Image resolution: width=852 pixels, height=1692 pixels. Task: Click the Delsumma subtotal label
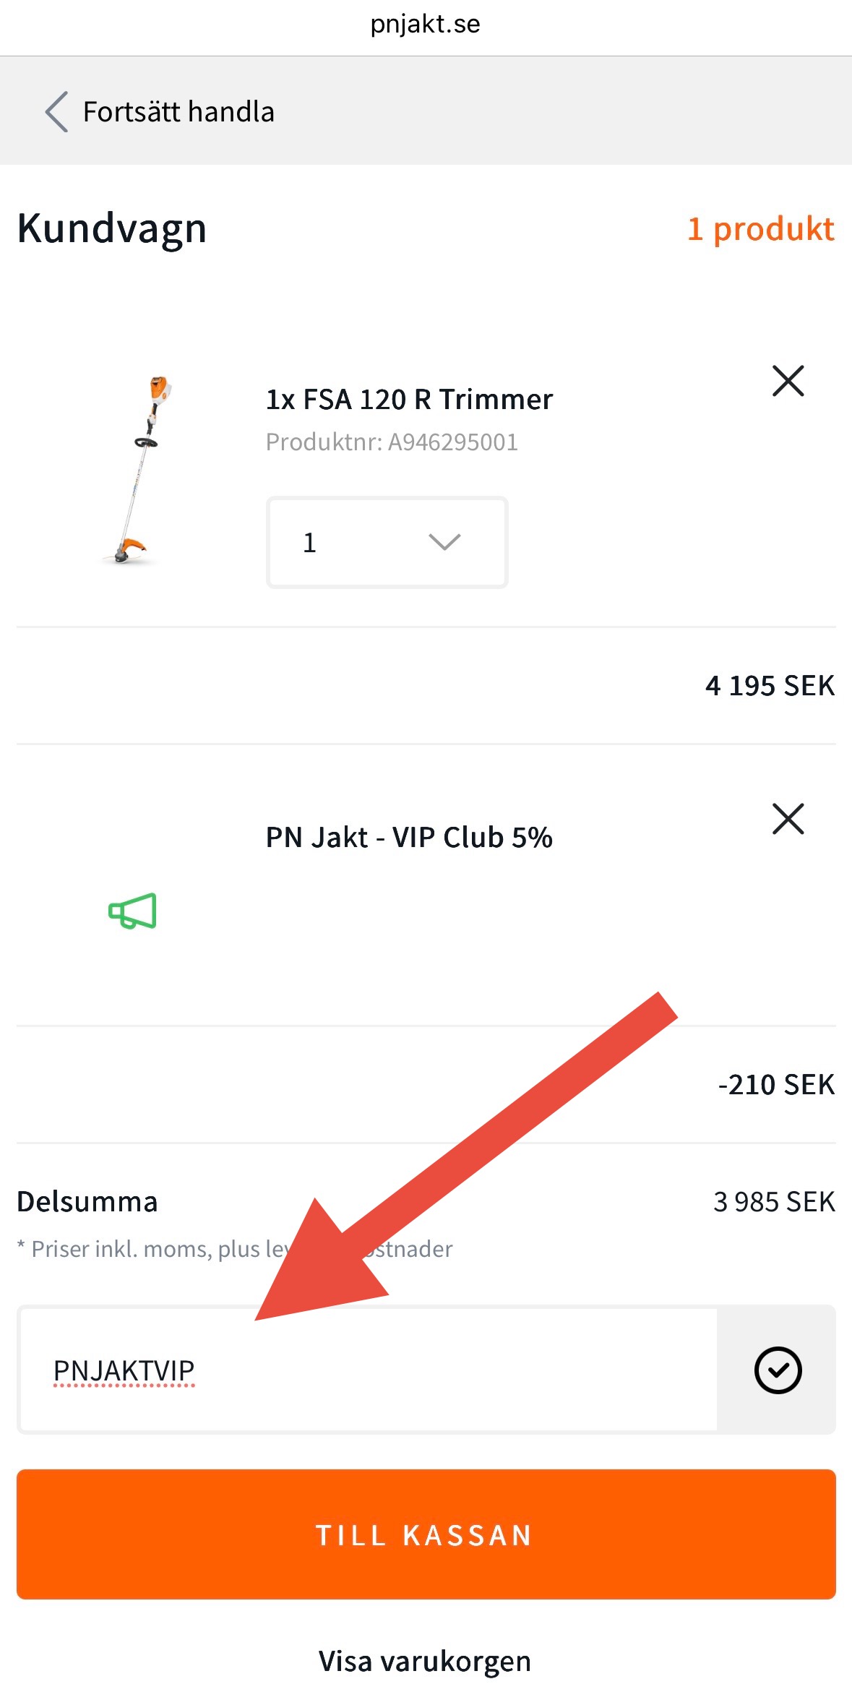(87, 1202)
